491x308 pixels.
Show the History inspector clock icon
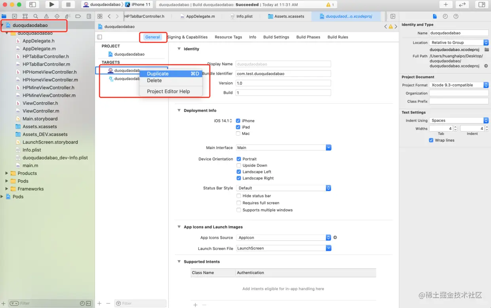[445, 16]
